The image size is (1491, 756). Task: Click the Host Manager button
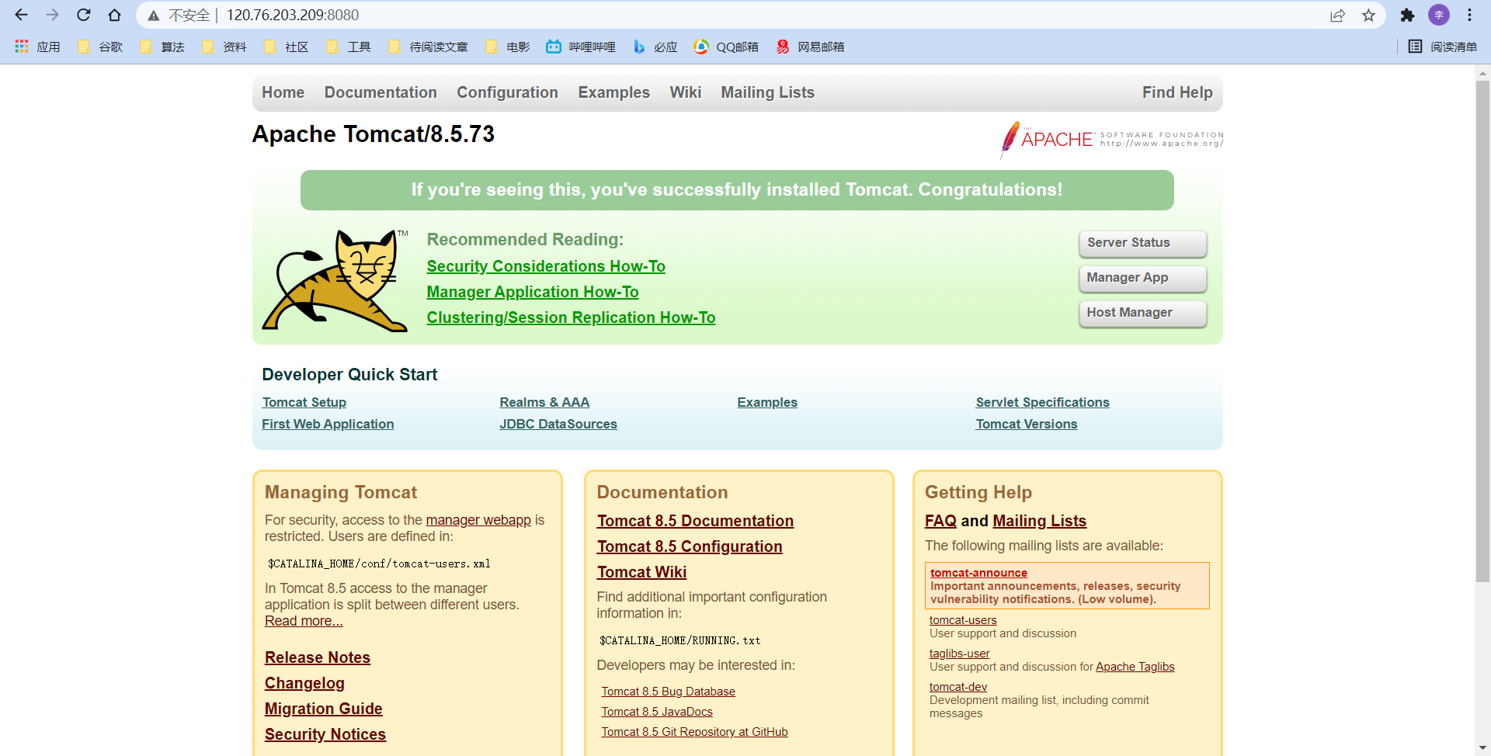1142,313
